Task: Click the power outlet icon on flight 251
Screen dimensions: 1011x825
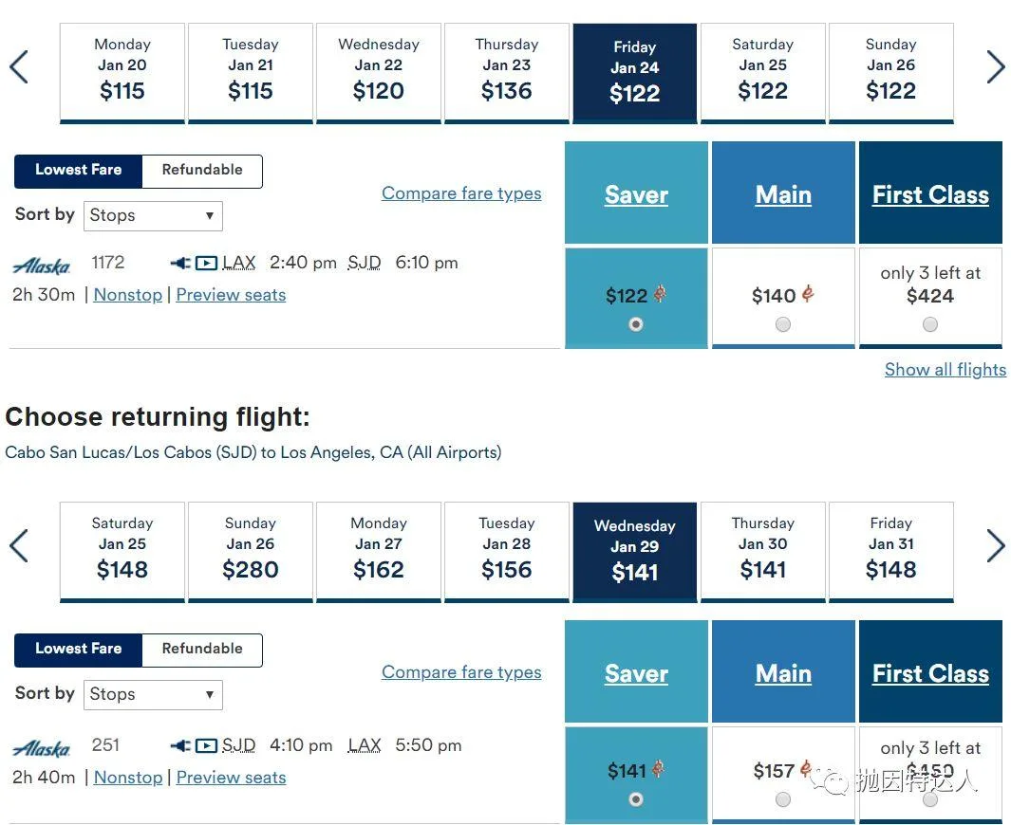Action: click(180, 745)
